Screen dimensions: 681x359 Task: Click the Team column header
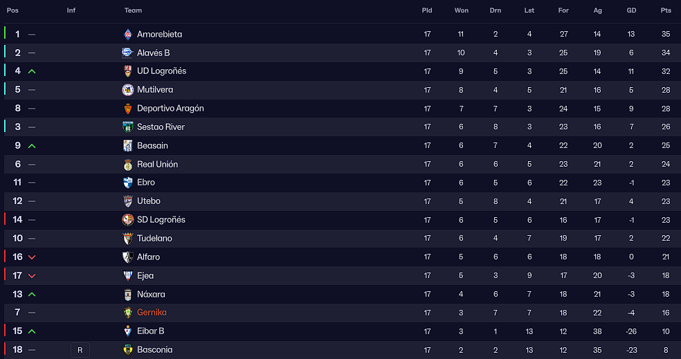(x=134, y=10)
